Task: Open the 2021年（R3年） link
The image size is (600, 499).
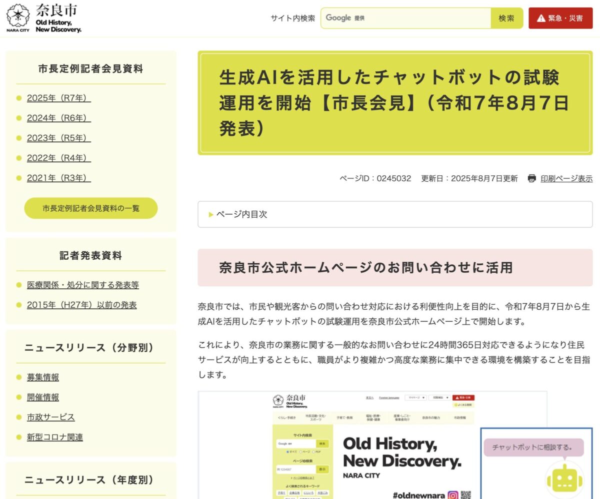Action: coord(59,178)
